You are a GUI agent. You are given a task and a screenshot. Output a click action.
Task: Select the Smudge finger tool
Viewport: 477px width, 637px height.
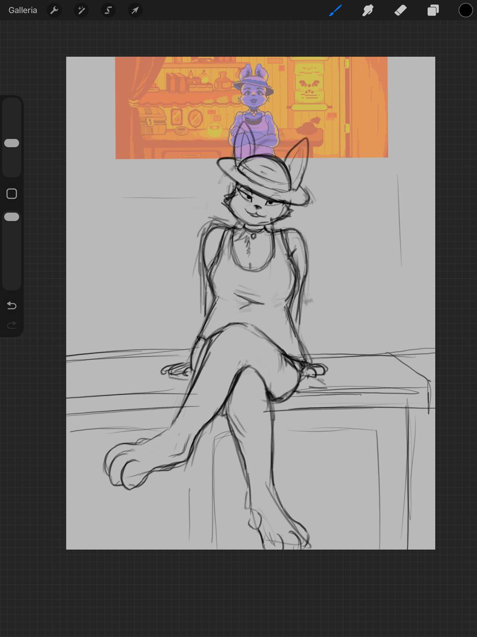368,10
